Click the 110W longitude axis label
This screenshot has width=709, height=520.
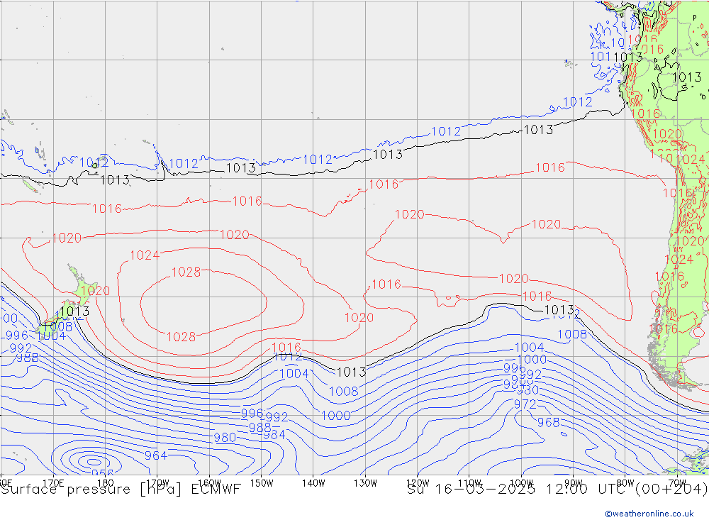coord(469,483)
